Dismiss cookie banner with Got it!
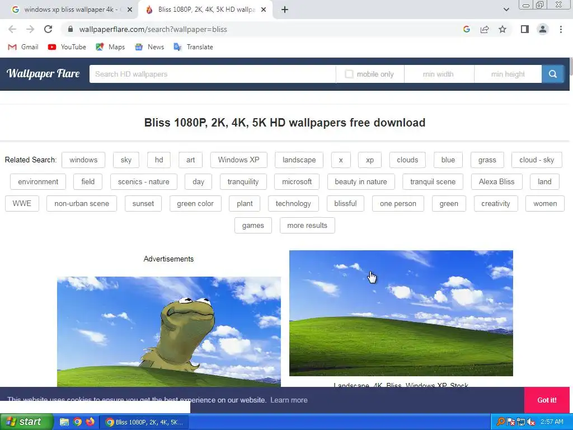The image size is (573, 430). click(547, 400)
